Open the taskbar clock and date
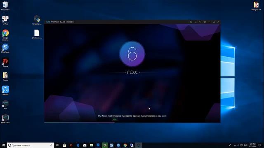 pyautogui.click(x=252, y=145)
